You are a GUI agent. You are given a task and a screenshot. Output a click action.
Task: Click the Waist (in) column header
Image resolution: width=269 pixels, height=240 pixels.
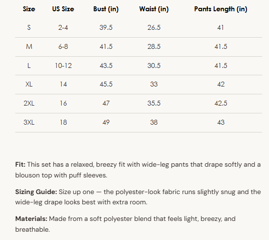[154, 9]
